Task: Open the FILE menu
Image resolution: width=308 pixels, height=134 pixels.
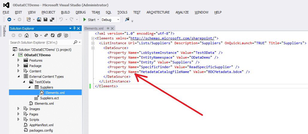Action: click(6, 12)
